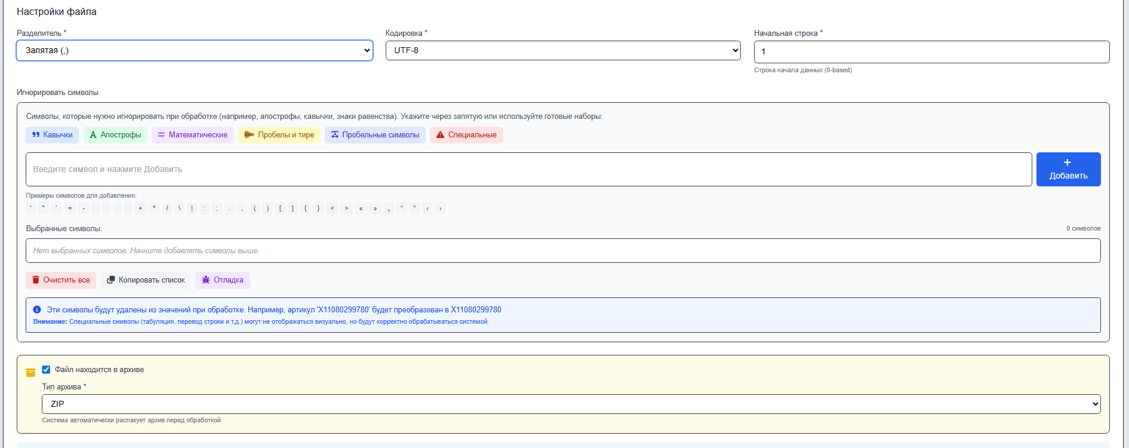Expand the Кодировка UTF-8 dropdown
Image resolution: width=1129 pixels, height=448 pixels.
coord(562,51)
